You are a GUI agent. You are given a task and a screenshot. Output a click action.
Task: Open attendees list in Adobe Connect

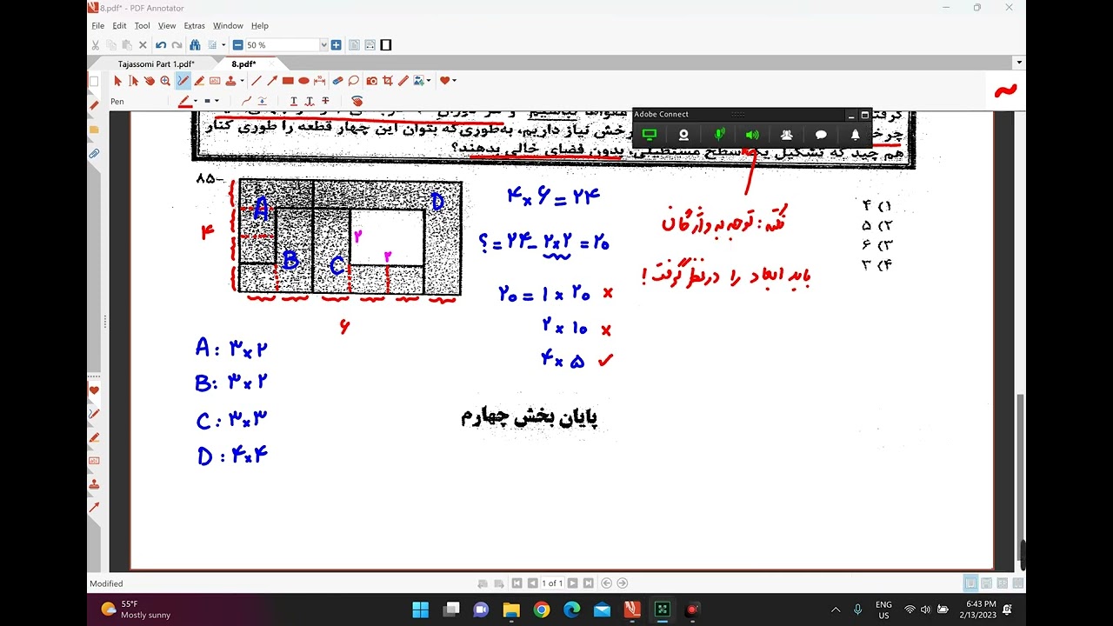coord(787,135)
